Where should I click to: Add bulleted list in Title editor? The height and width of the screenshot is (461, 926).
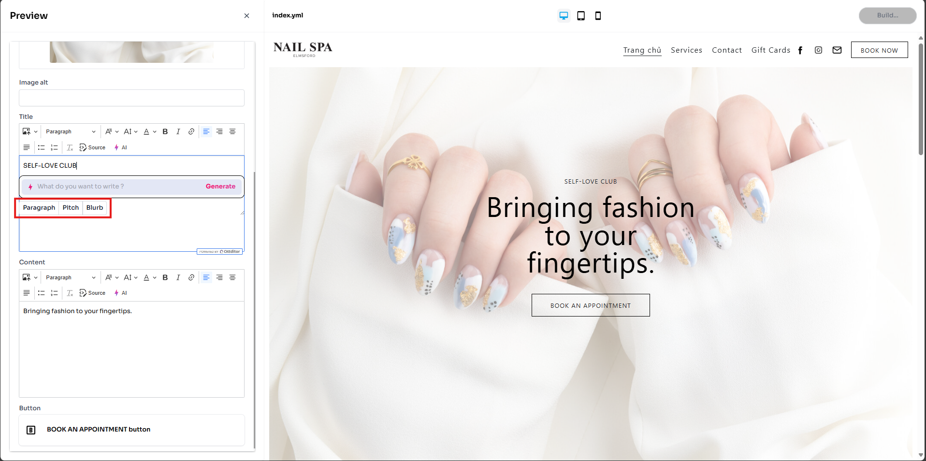pyautogui.click(x=42, y=147)
